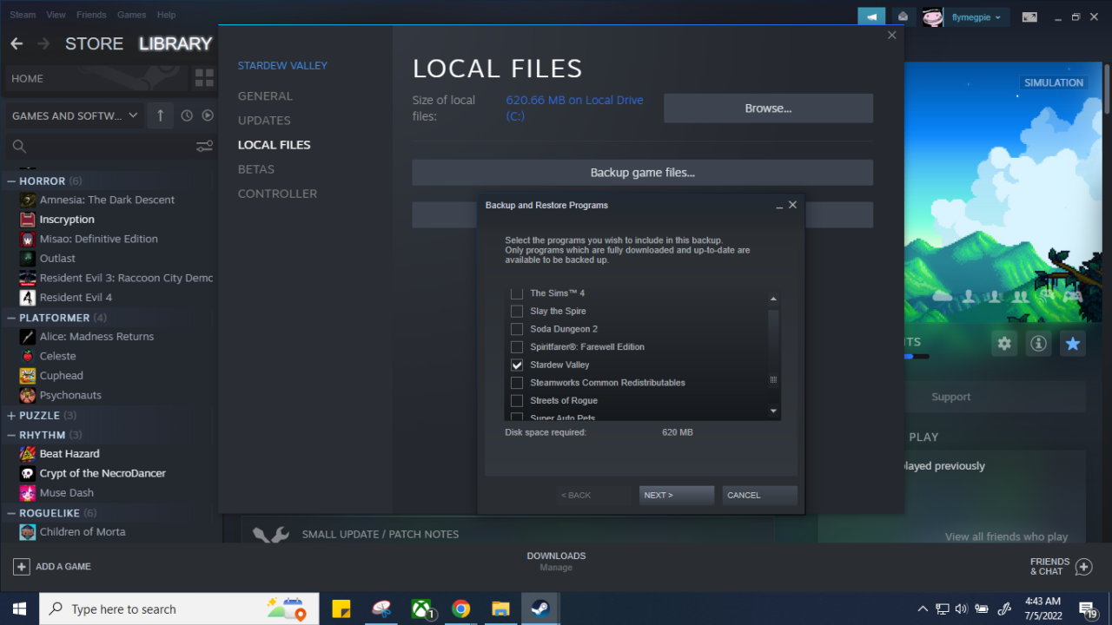Click CANCEL in backup dialog
Screen dimensions: 1112x625
coord(759,496)
